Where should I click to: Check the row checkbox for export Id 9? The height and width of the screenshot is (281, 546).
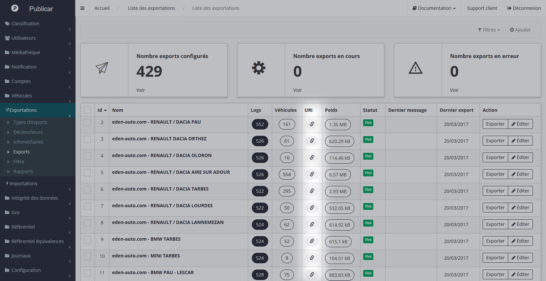point(87,240)
